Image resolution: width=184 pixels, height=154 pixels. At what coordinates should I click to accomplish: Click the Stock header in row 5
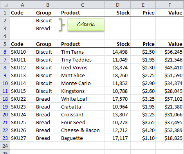click(117, 44)
